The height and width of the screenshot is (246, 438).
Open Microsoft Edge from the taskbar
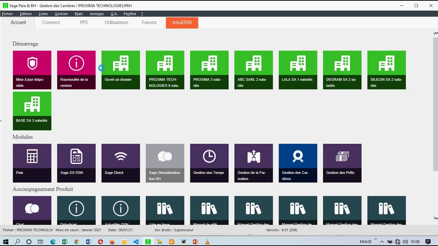[x=53, y=242]
